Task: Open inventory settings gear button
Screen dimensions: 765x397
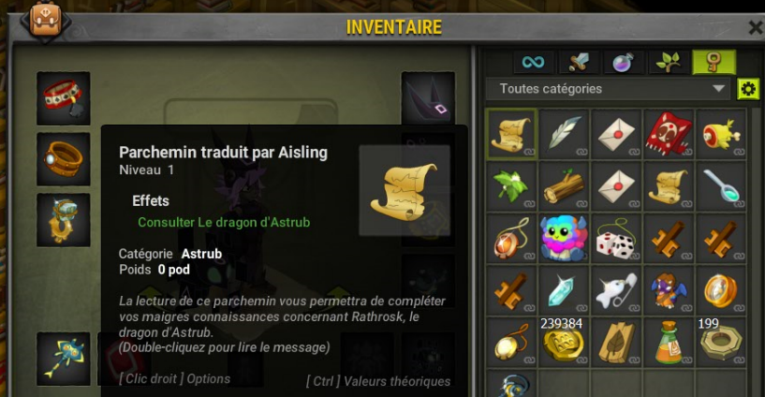Action: (748, 89)
